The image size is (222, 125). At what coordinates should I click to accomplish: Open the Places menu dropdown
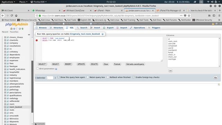[x=23, y=2]
